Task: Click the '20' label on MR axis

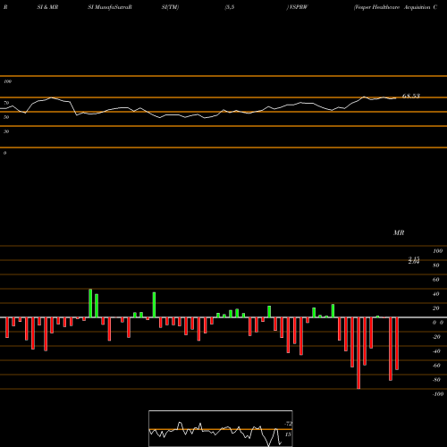Action: (436, 308)
